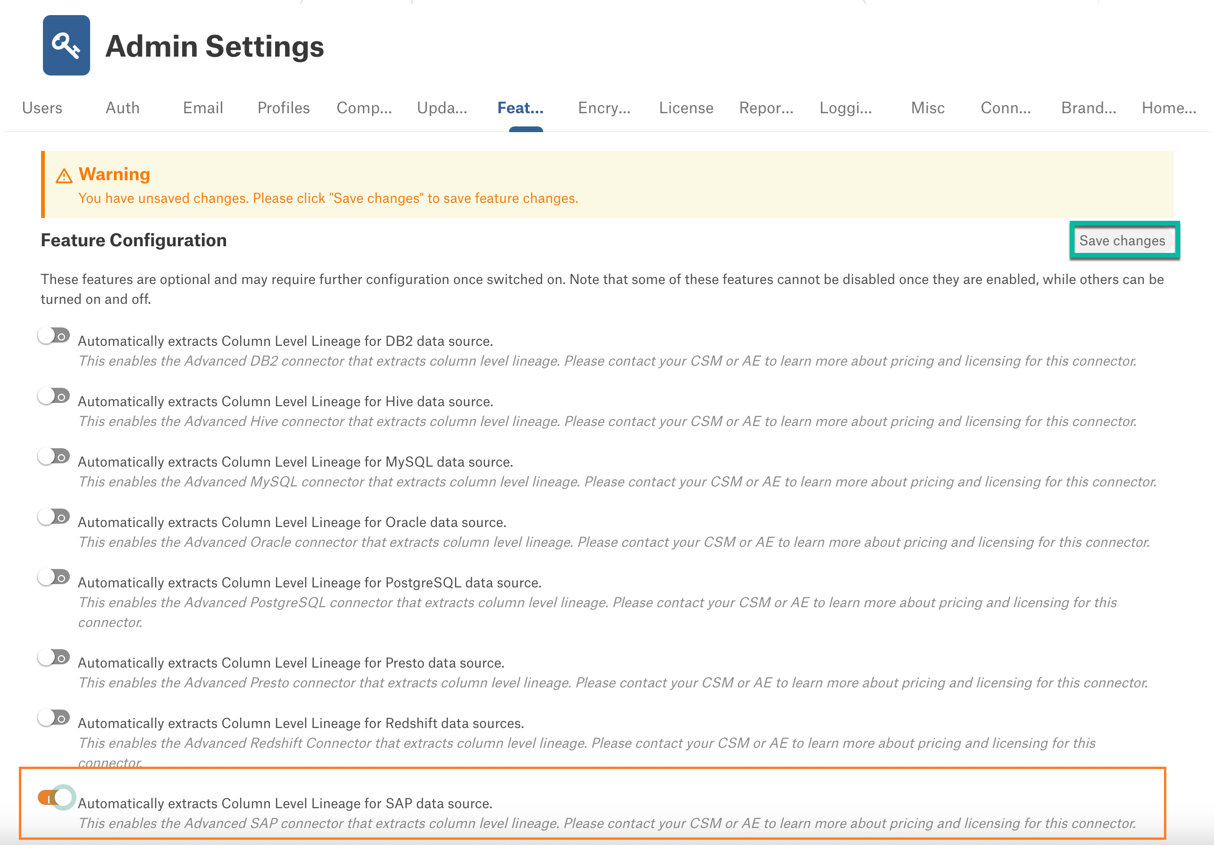1214x845 pixels.
Task: Click the MySQL data source label
Action: click(x=295, y=461)
